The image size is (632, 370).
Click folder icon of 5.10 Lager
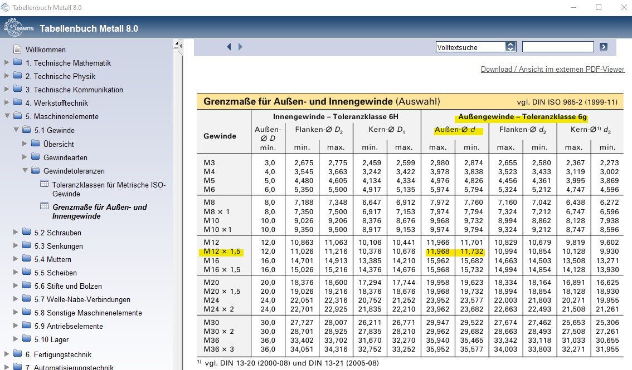coord(27,339)
